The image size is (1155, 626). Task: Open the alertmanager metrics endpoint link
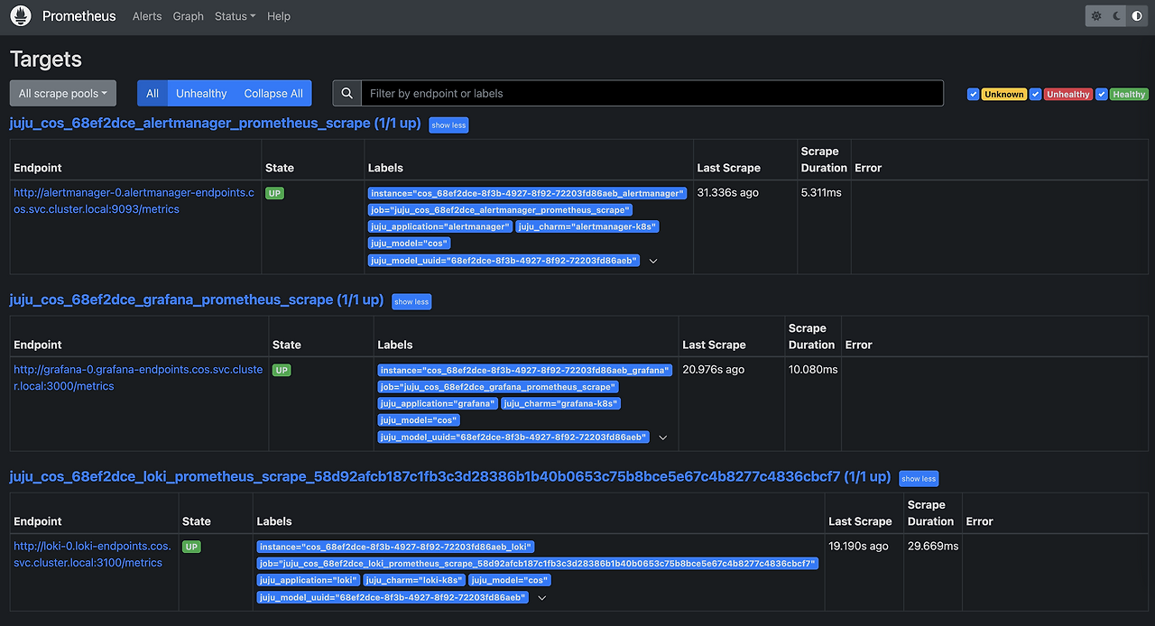coord(134,201)
